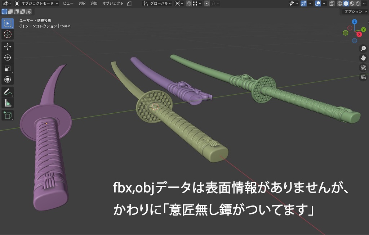Click 'ユーザー・透視投影' viewport label

coord(35,21)
